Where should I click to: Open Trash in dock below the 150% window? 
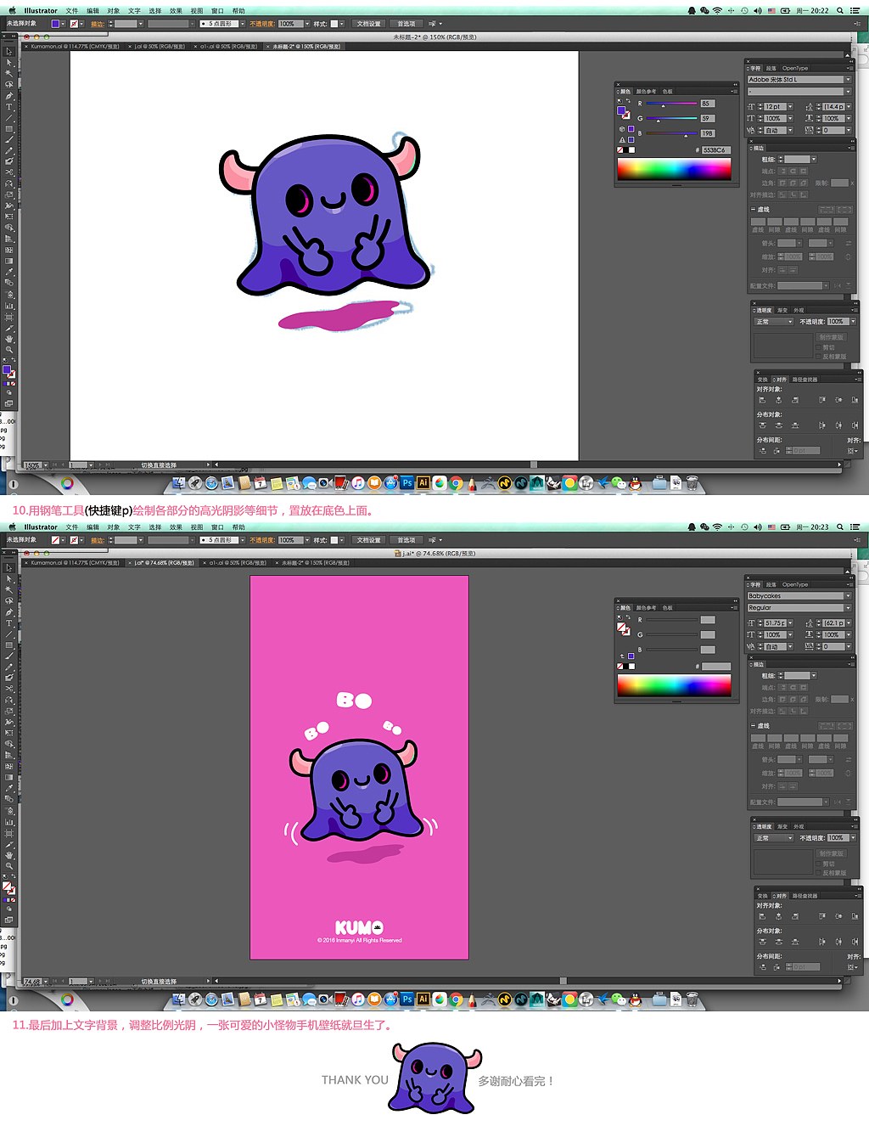(x=692, y=483)
